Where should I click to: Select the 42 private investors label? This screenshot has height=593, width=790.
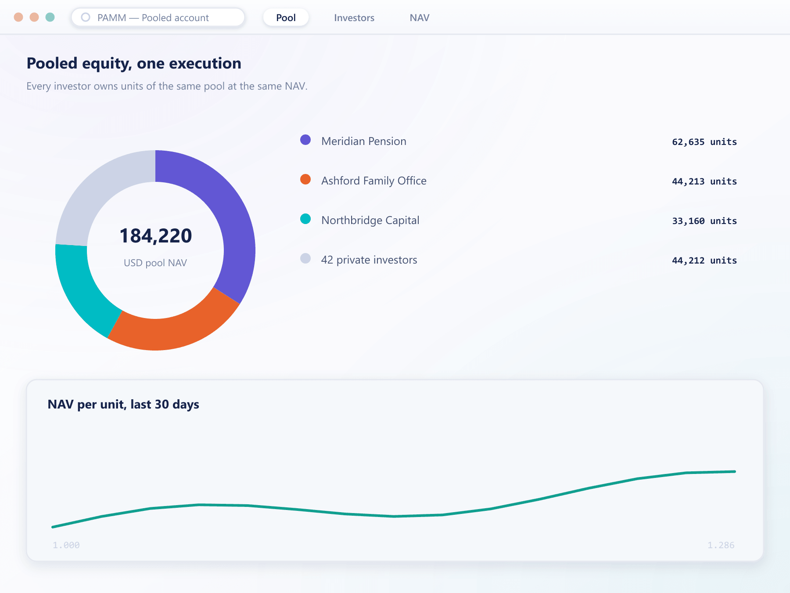coord(369,260)
